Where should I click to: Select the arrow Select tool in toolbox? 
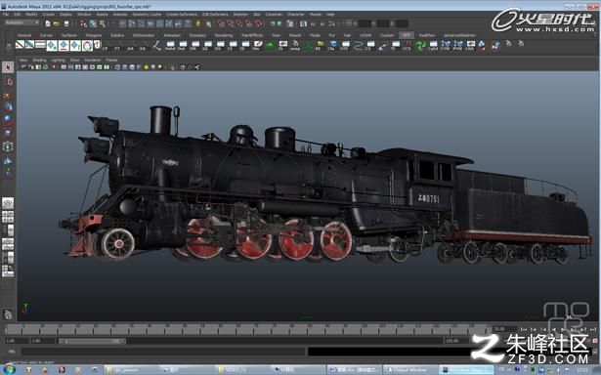tap(8, 67)
